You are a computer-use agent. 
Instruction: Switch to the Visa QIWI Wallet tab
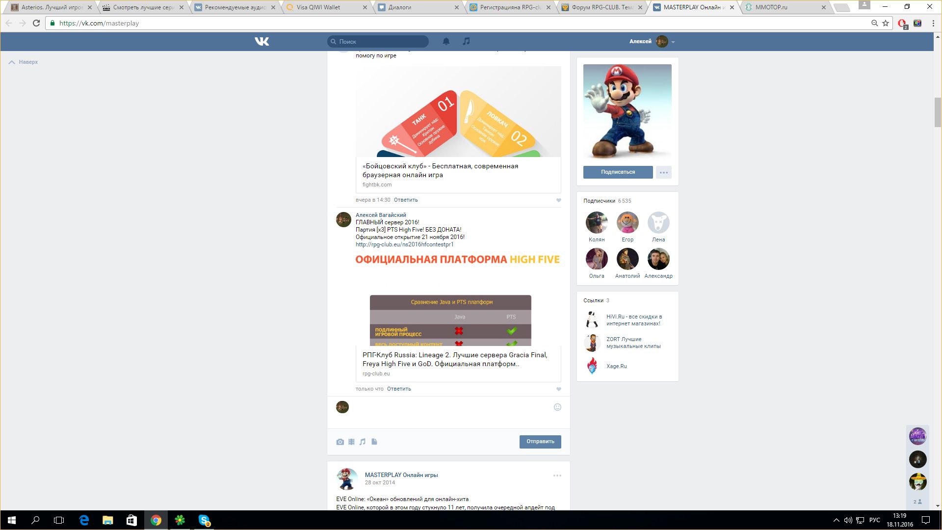(326, 7)
